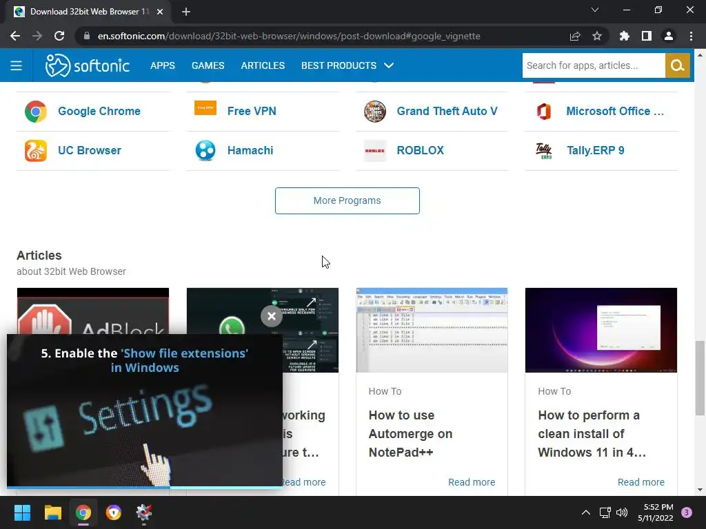Image resolution: width=706 pixels, height=529 pixels.
Task: Open 'How to use Automerge on NotePad++' title
Action: pos(411,434)
